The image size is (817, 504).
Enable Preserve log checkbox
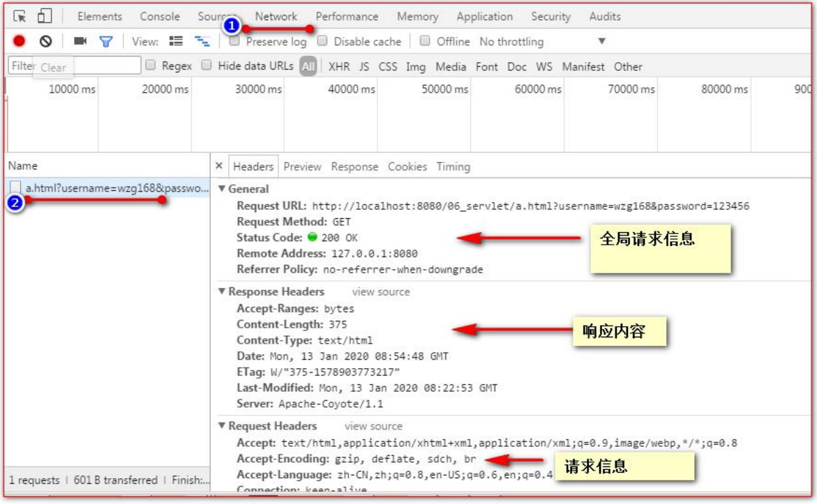pyautogui.click(x=234, y=40)
